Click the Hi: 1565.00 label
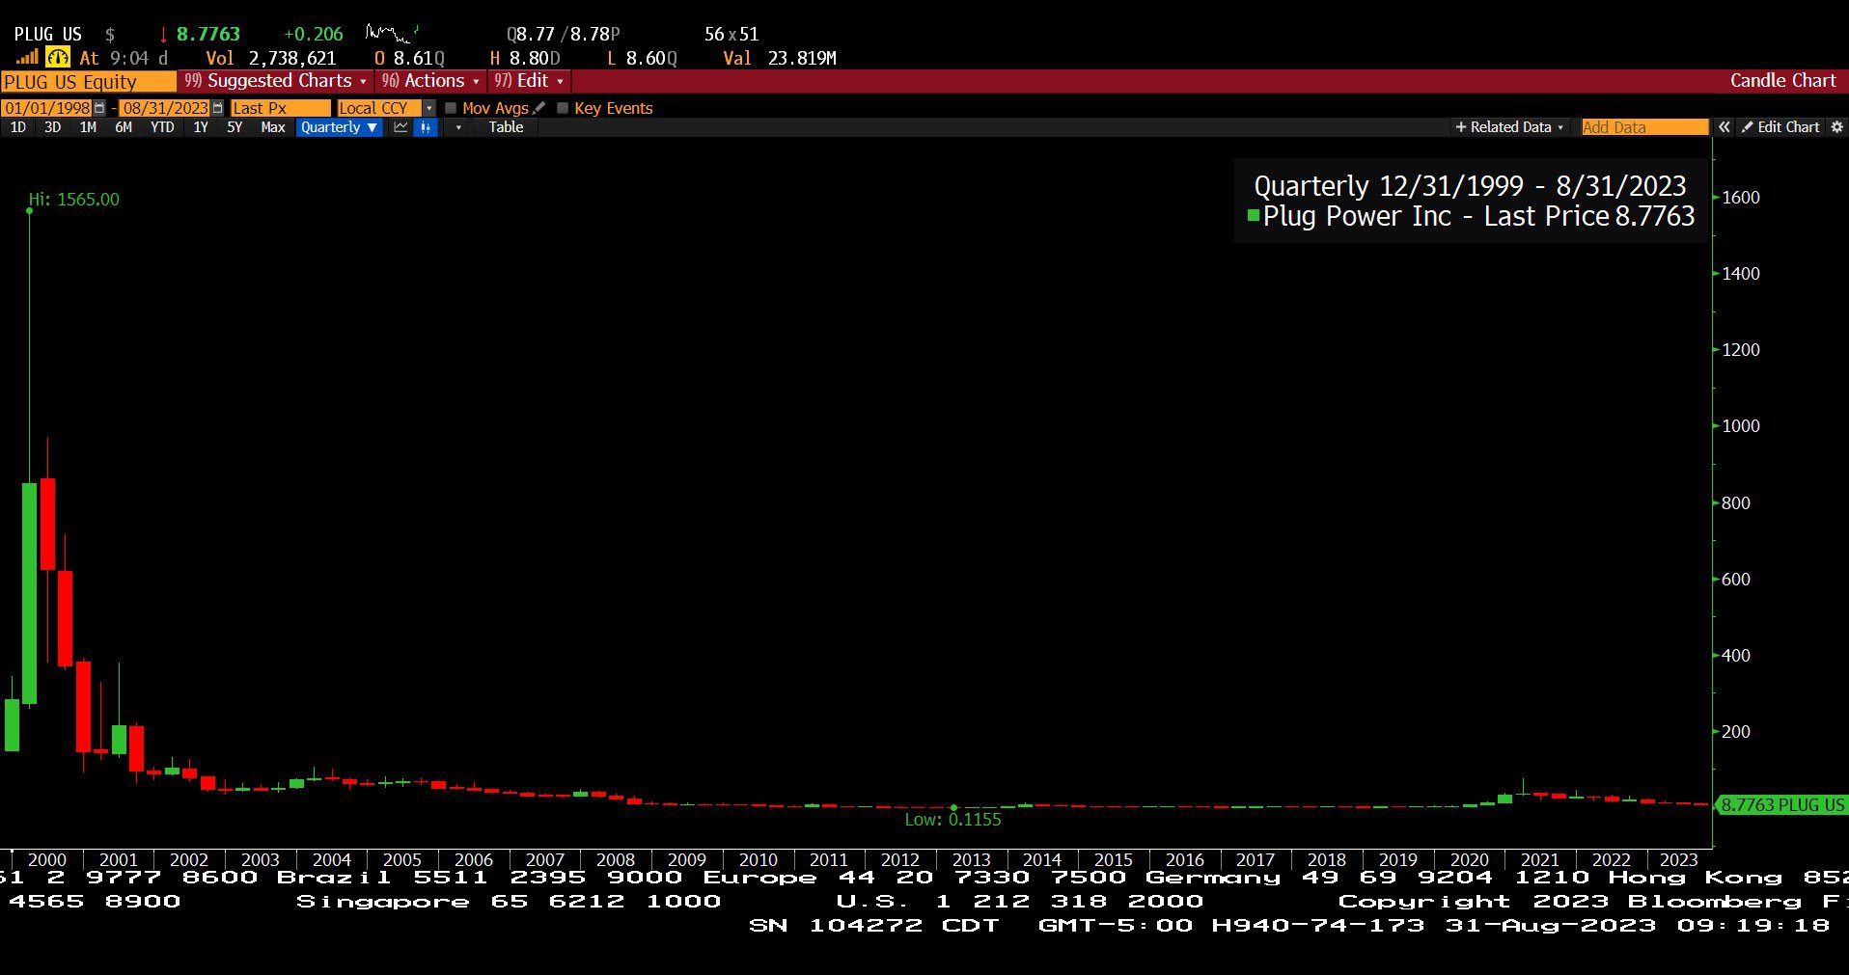This screenshot has width=1849, height=975. tap(74, 200)
